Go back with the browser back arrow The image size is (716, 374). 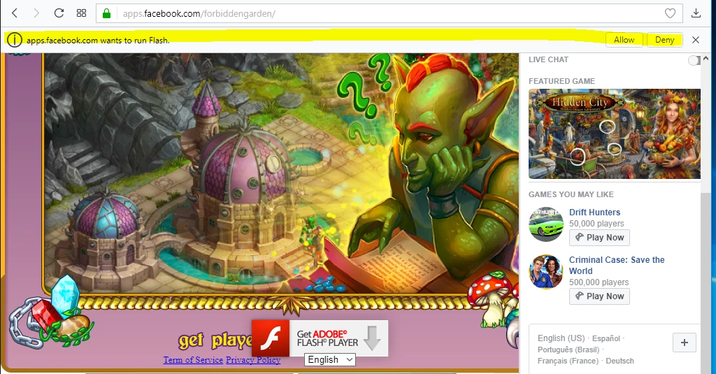(x=15, y=13)
